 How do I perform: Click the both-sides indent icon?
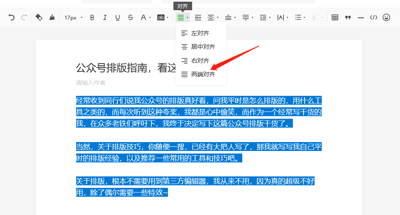(x=211, y=17)
